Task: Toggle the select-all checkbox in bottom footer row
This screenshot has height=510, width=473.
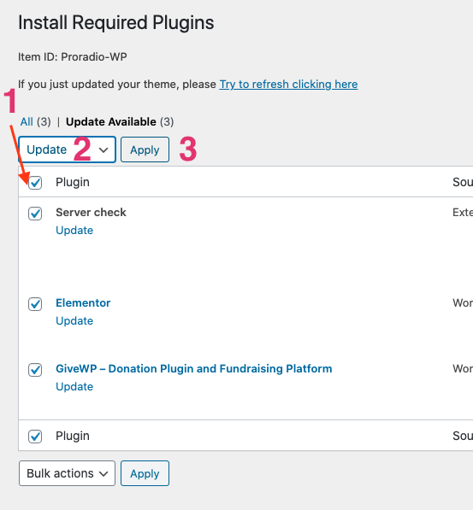Action: (x=35, y=437)
